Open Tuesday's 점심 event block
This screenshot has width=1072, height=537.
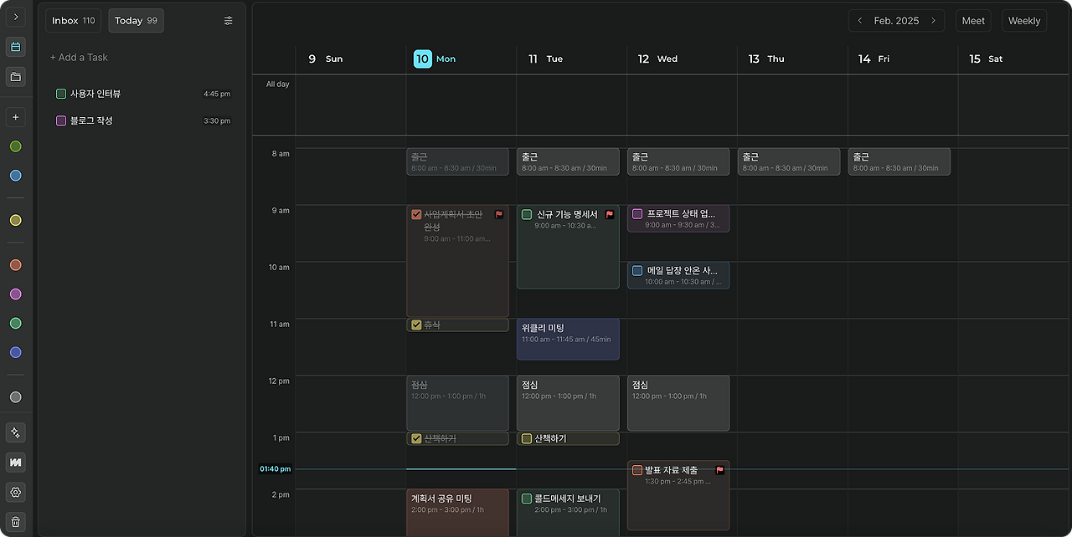(x=568, y=403)
